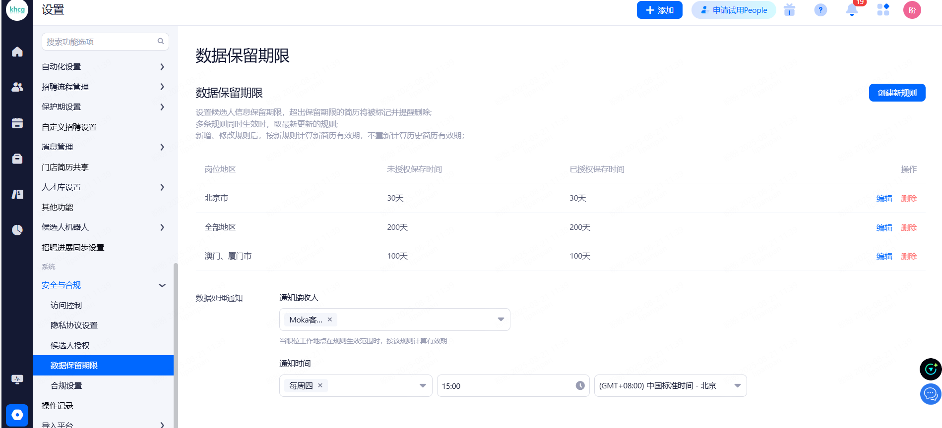Viewport: 942px width, 428px height.
Task: Open the 通知接收人 dropdown arrow
Action: pos(501,320)
